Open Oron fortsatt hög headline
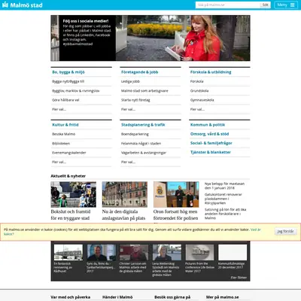Image resolution: width=301 pixels, height=301 pixels. pos(176,215)
